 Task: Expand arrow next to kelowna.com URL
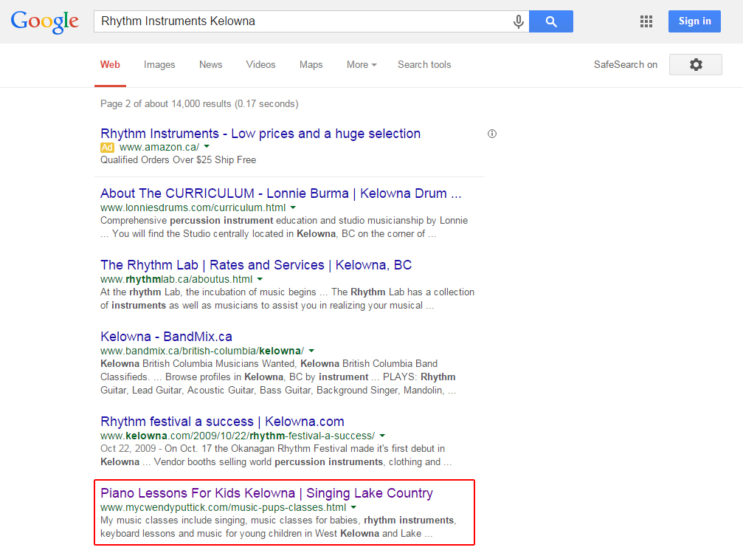(x=382, y=436)
